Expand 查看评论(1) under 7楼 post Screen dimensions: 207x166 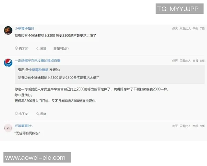[61, 48]
